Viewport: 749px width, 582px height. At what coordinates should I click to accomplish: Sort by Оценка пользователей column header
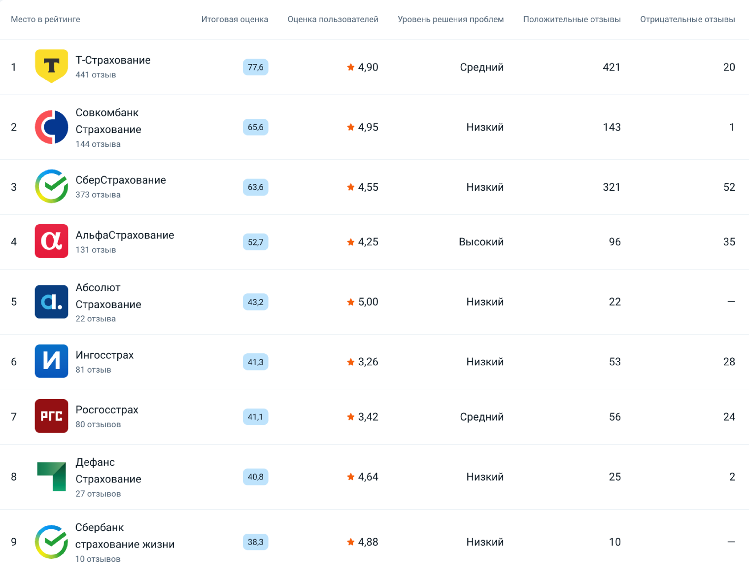333,19
